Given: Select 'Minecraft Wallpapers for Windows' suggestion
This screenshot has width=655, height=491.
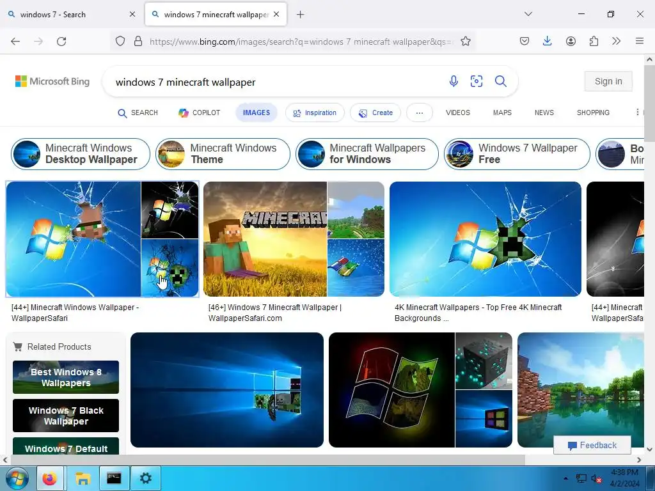Looking at the screenshot, I should point(367,154).
